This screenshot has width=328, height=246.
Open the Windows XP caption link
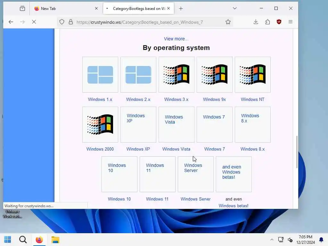pyautogui.click(x=138, y=149)
